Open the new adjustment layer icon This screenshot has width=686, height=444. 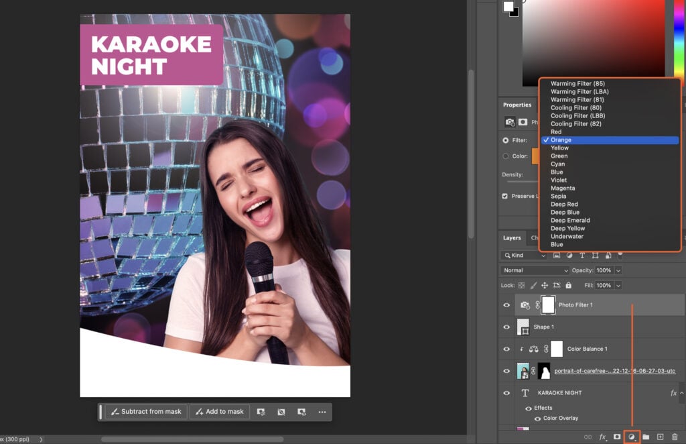coord(632,436)
